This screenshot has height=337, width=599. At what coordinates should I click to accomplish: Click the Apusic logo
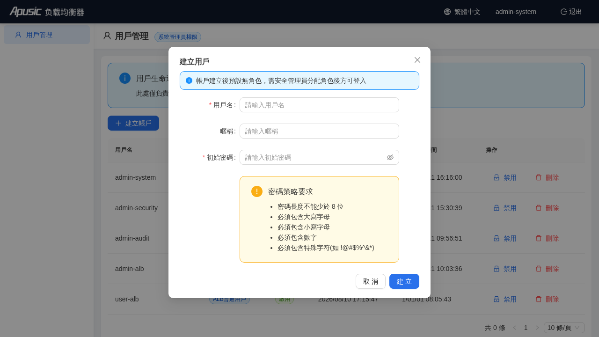(47, 12)
